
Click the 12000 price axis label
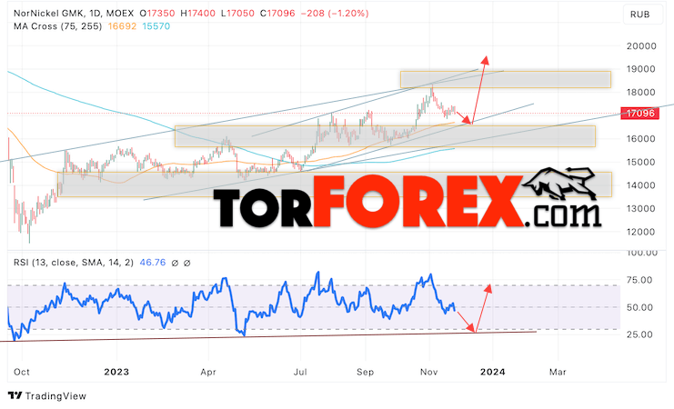click(641, 232)
